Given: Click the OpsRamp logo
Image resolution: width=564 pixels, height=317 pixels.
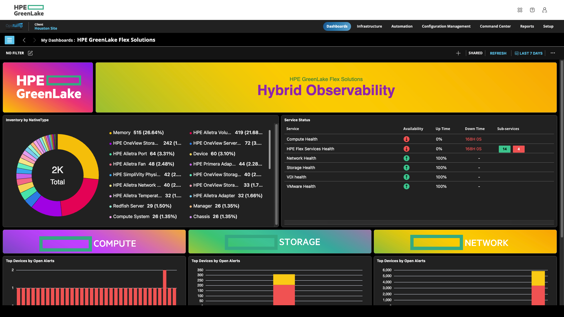Looking at the screenshot, I should 14,26.
